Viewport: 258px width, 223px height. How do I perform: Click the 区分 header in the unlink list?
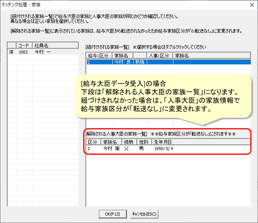pos(91,142)
